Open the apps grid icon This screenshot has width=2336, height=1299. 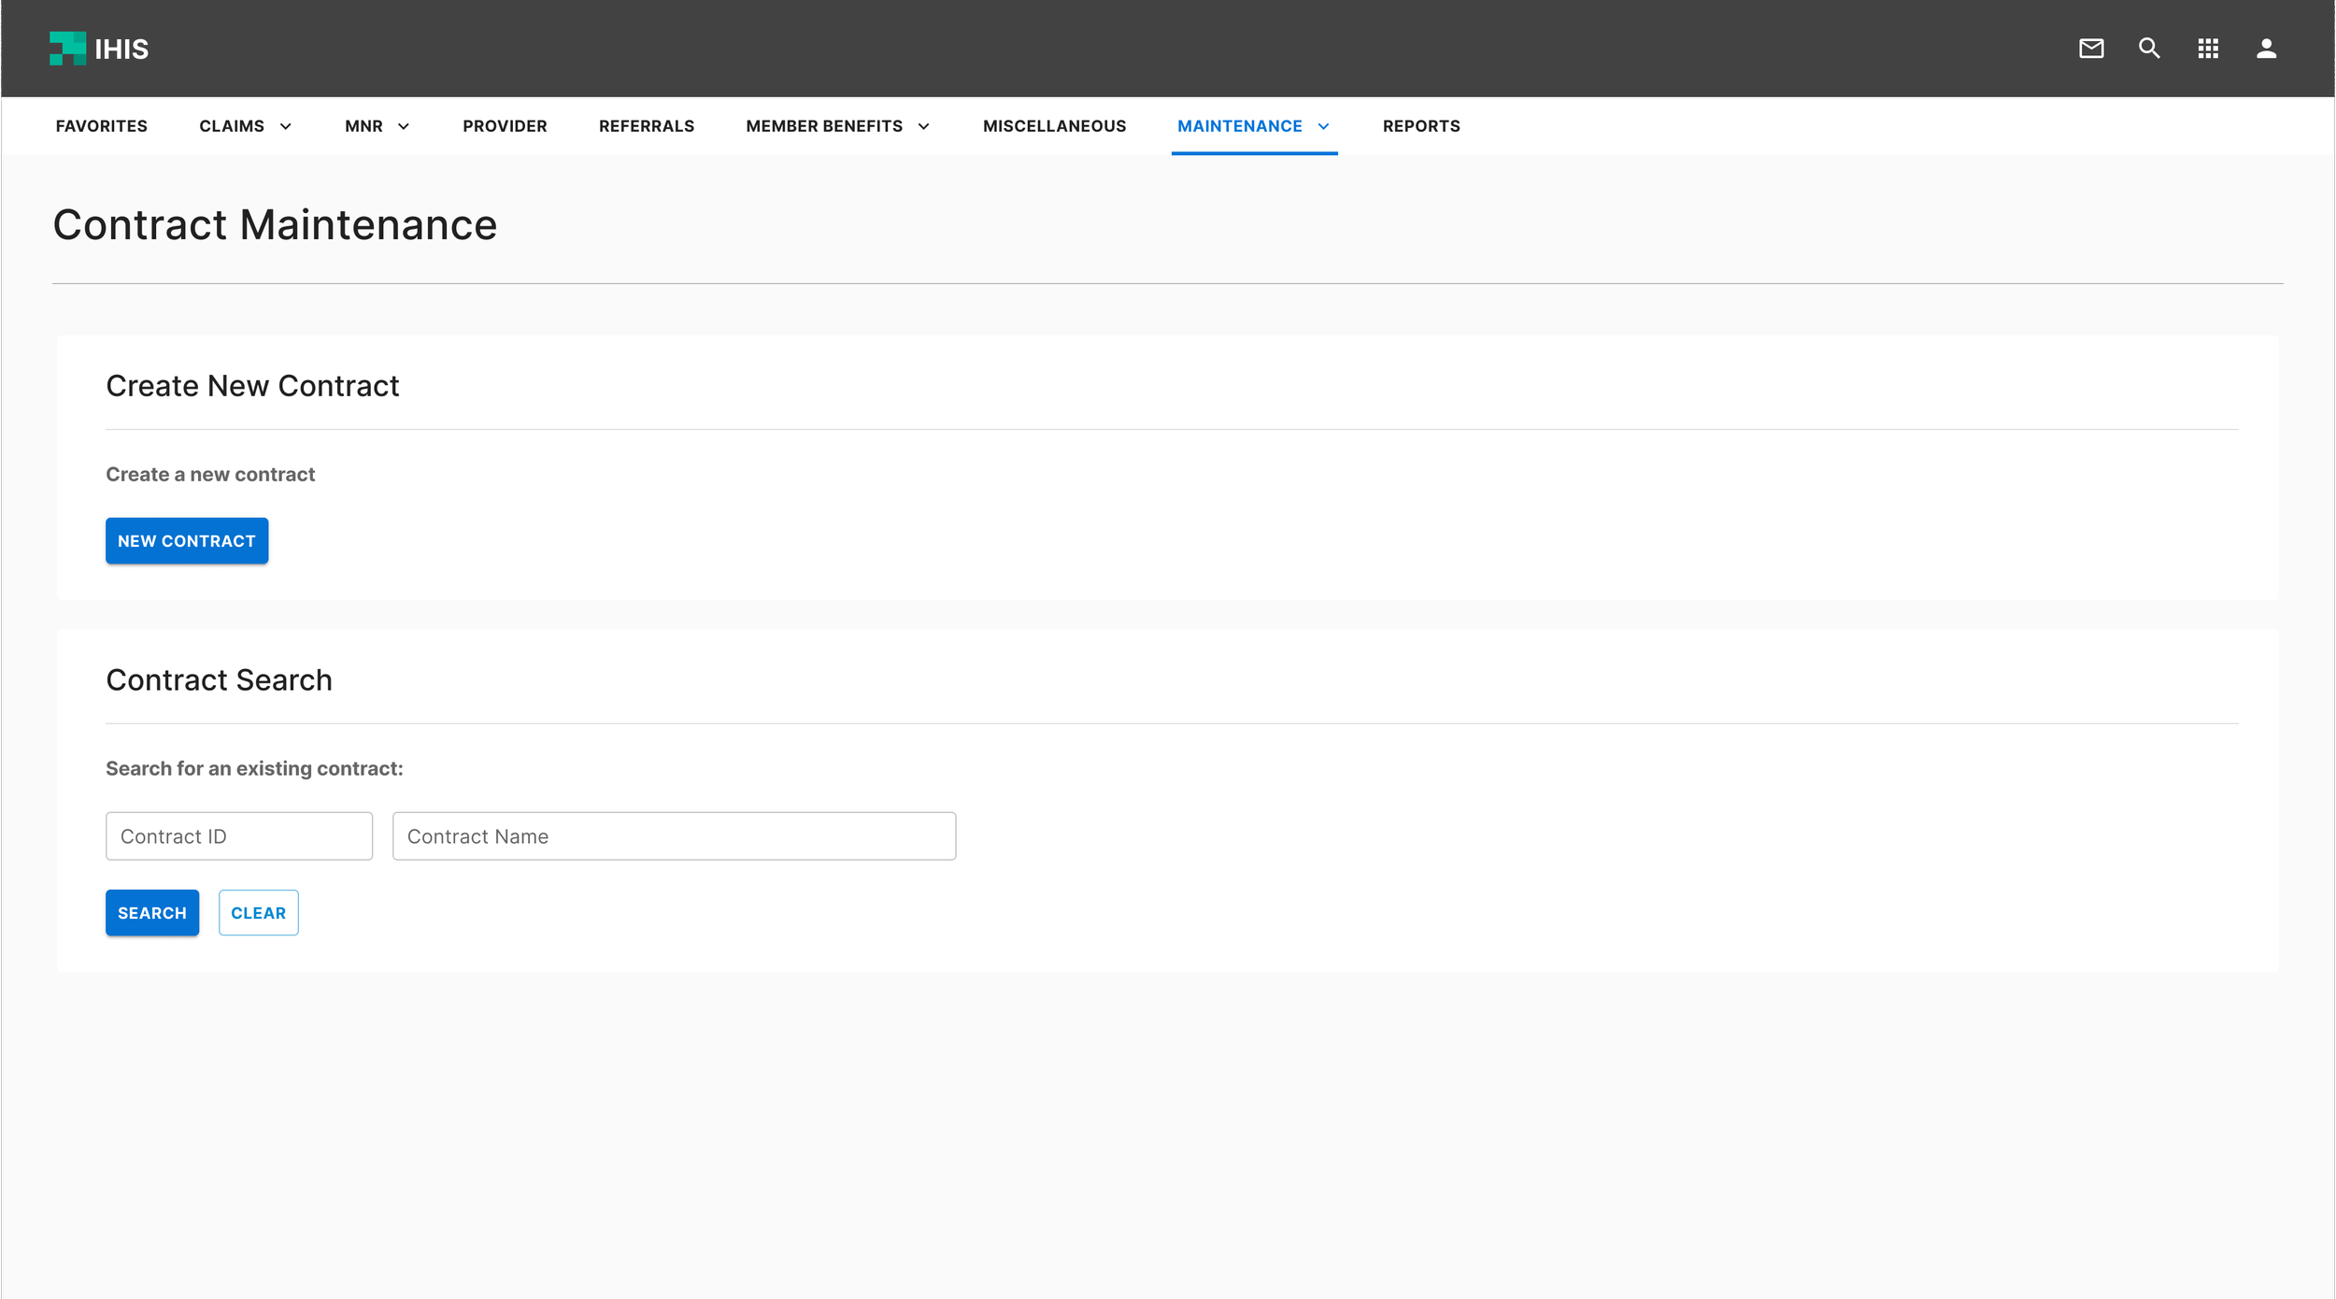tap(2208, 49)
